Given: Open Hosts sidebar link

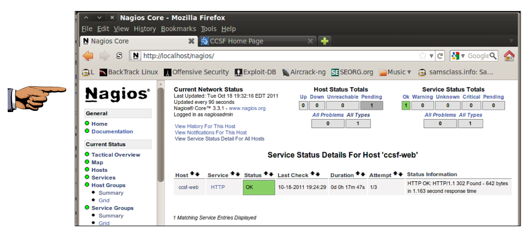Looking at the screenshot, I should click(x=99, y=170).
